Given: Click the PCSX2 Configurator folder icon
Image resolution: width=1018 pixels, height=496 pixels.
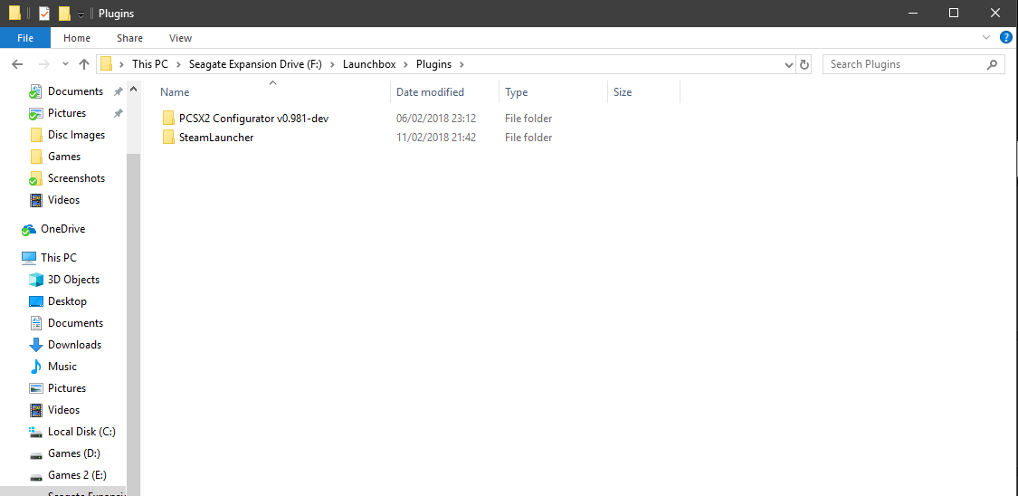Looking at the screenshot, I should pyautogui.click(x=169, y=119).
